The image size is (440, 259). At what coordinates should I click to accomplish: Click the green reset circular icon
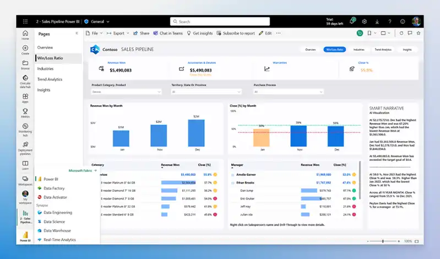point(360,33)
